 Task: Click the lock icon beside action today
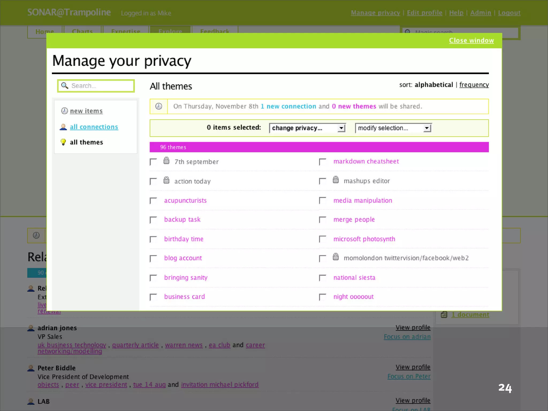(166, 180)
